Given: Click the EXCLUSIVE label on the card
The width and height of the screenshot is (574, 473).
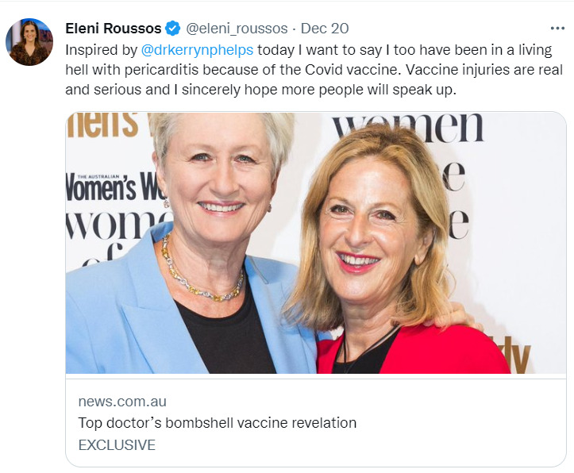Looking at the screenshot, I should 117,445.
